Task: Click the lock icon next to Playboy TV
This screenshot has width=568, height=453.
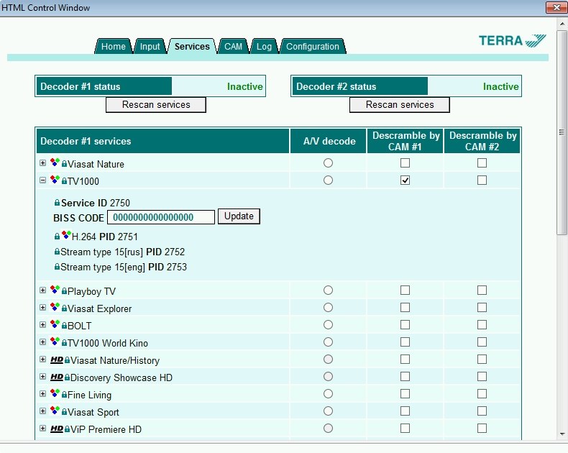Action: click(x=64, y=291)
